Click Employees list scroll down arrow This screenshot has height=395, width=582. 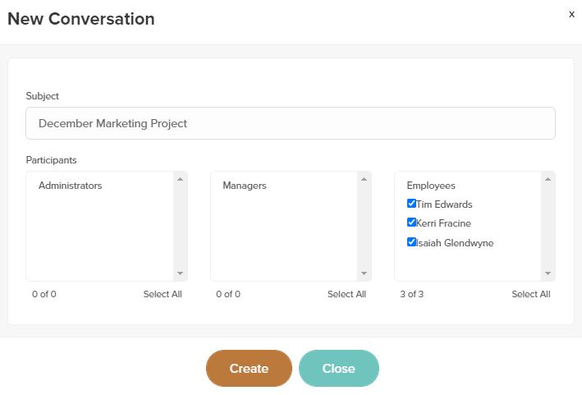(548, 273)
